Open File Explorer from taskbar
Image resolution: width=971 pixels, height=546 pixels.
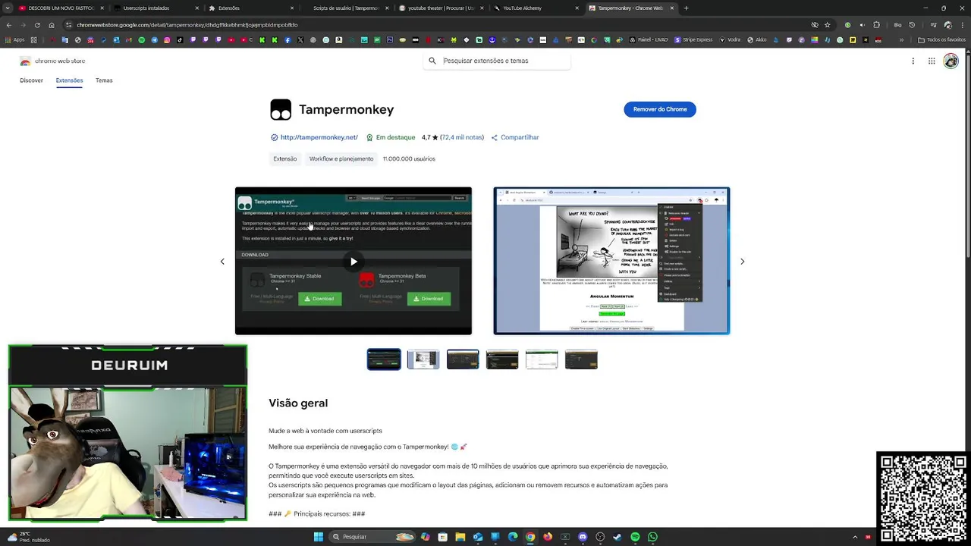point(460,537)
